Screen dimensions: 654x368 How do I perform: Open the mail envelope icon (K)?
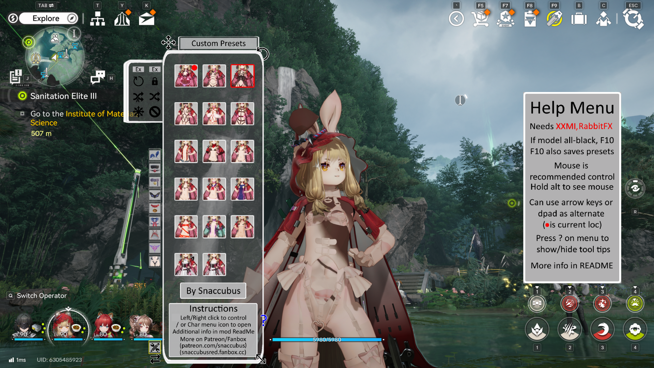[146, 19]
